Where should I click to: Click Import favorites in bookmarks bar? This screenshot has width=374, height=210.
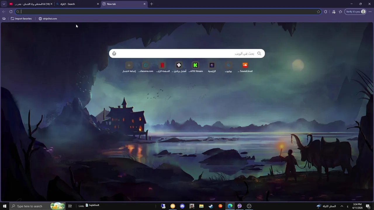click(x=21, y=19)
